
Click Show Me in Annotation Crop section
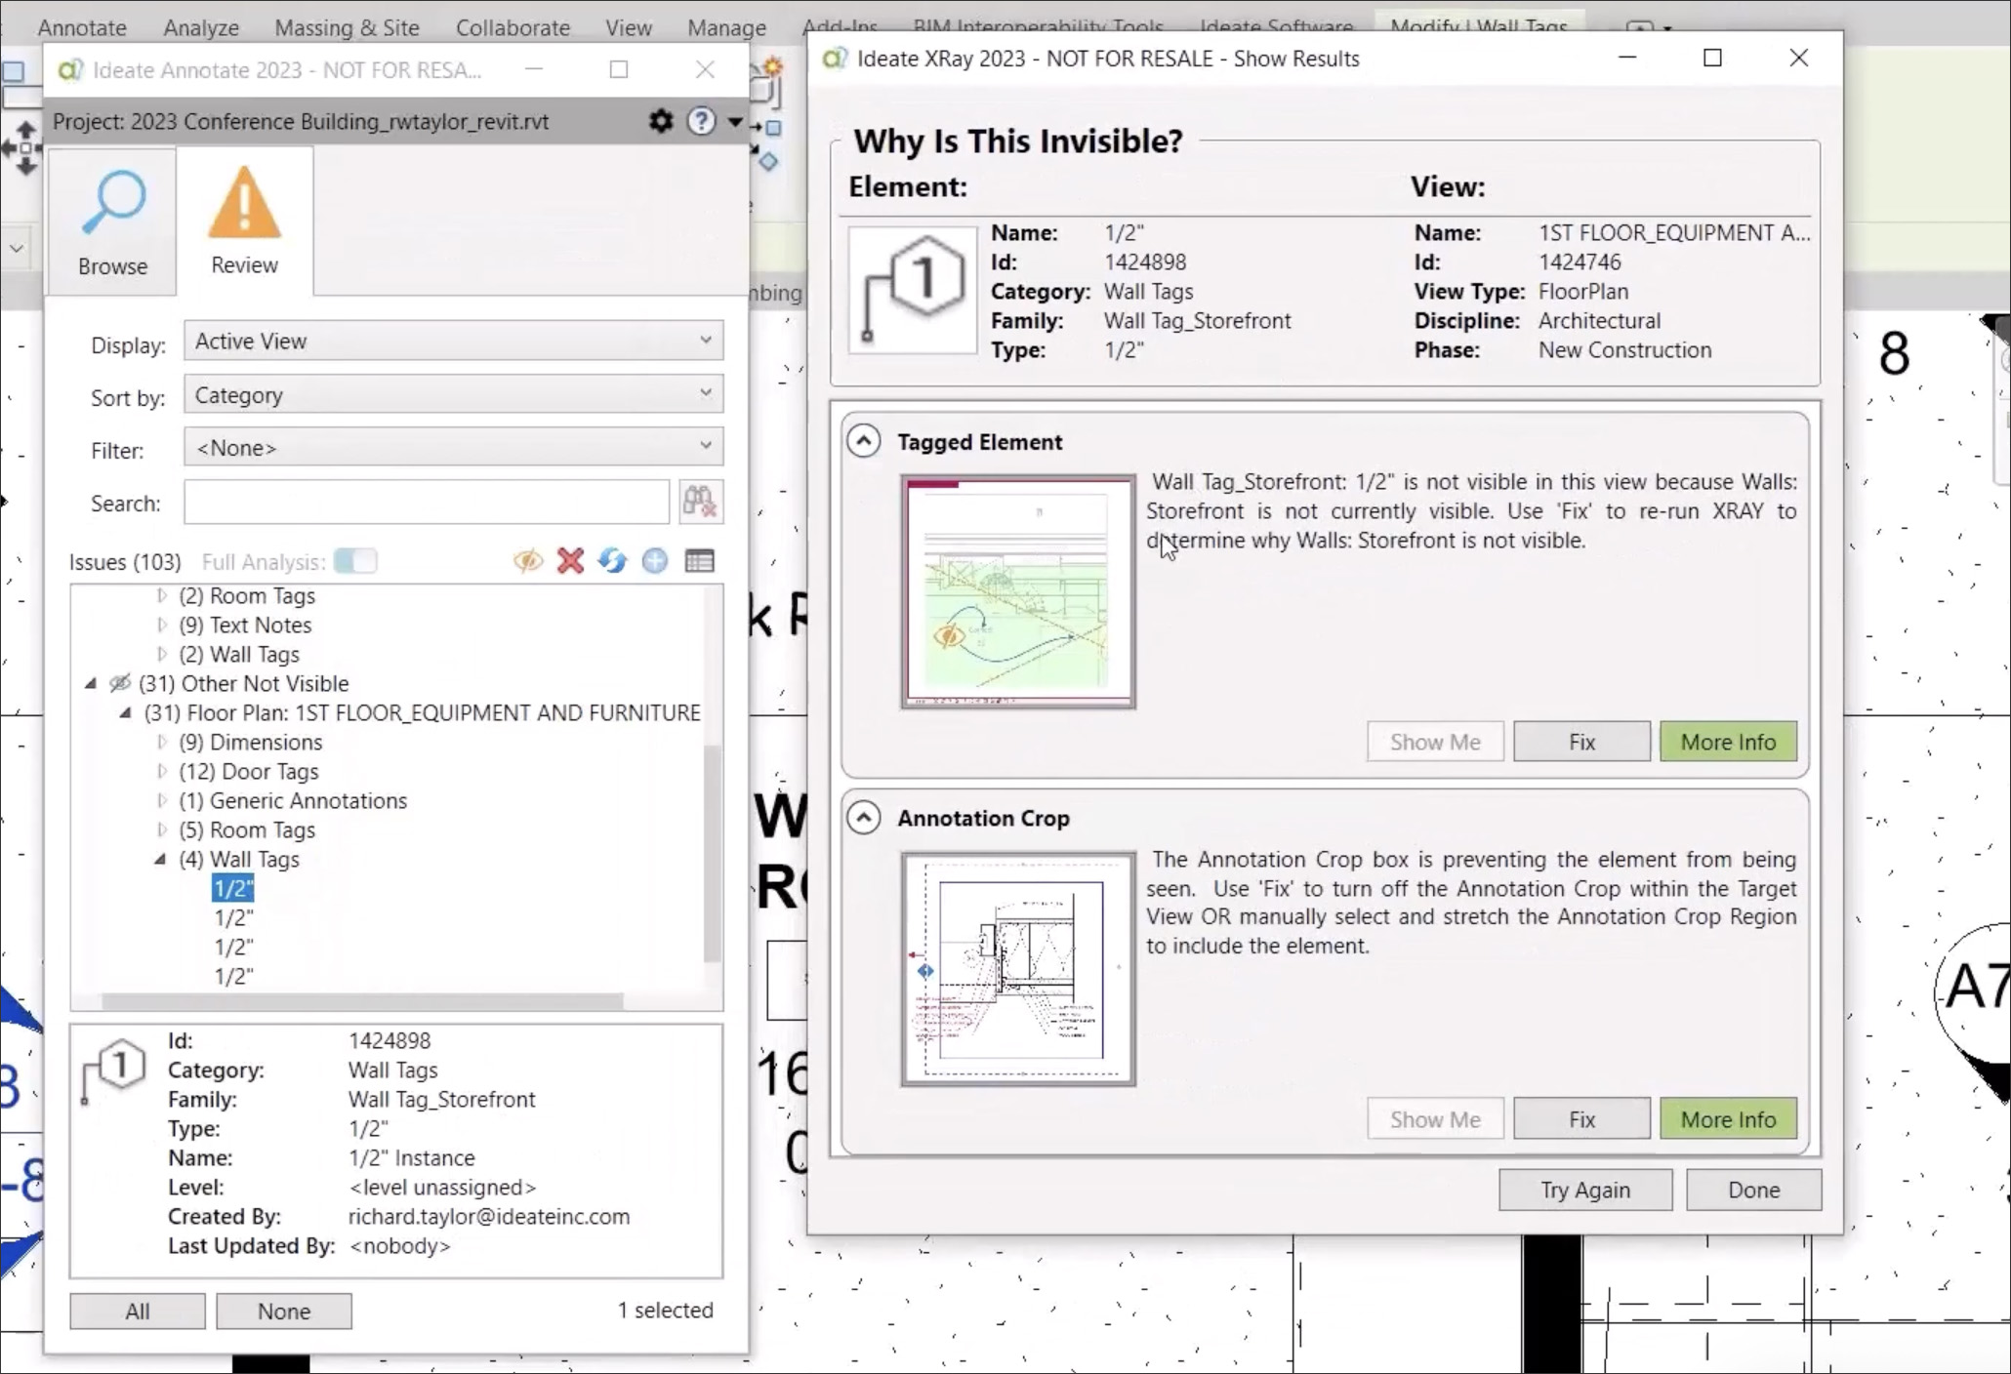point(1435,1119)
